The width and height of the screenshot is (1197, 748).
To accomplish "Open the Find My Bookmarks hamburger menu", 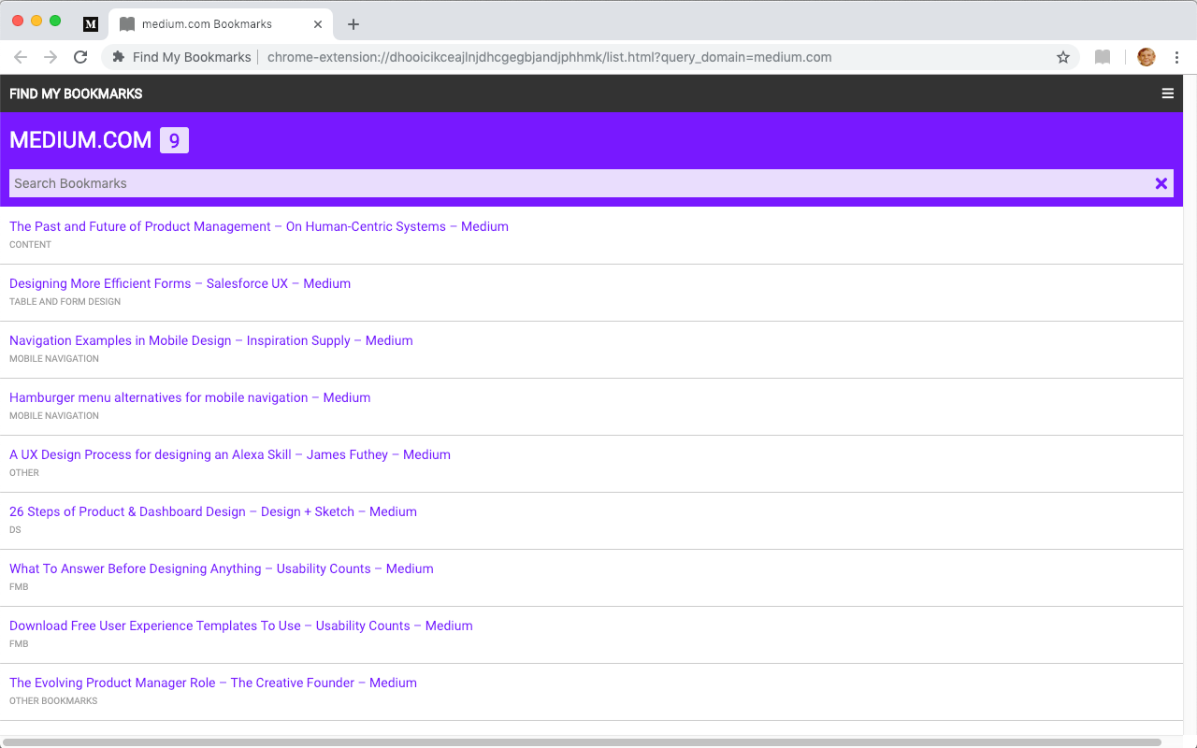I will click(1167, 93).
